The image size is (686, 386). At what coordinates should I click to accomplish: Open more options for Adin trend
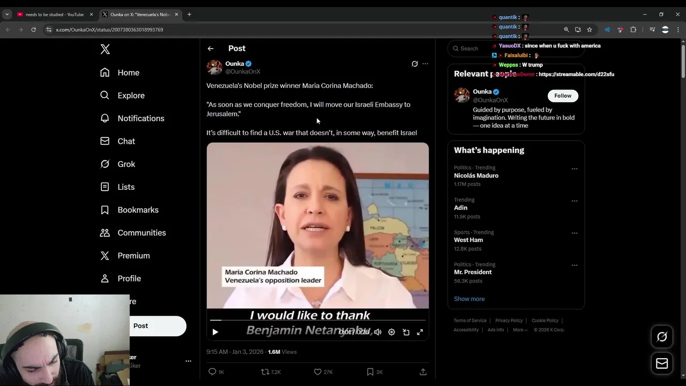(x=575, y=201)
